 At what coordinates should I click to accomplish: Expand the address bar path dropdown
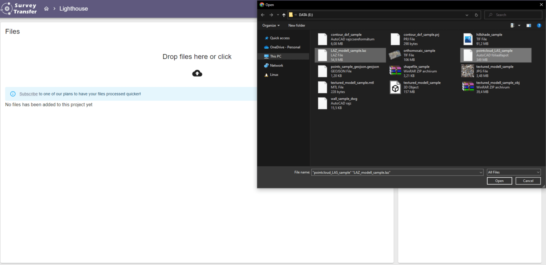[467, 15]
